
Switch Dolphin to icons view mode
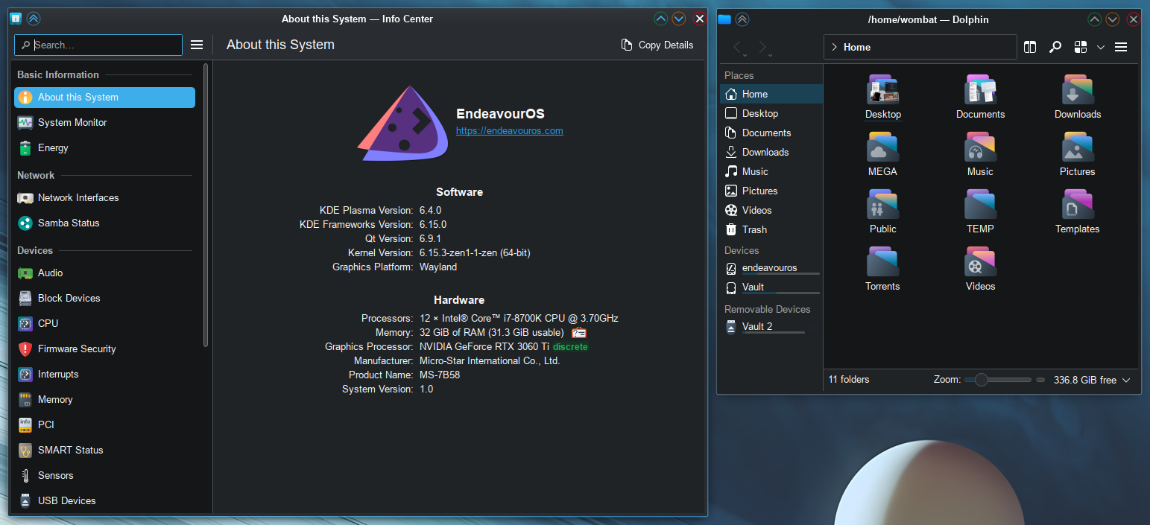pyautogui.click(x=1081, y=47)
